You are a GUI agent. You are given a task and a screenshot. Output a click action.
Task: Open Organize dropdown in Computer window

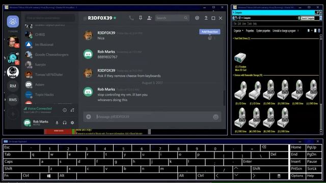coord(238,30)
